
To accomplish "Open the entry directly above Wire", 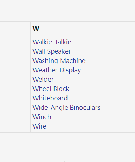I will coord(42,117).
